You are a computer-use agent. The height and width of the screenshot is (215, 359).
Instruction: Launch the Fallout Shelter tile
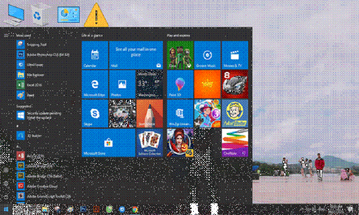pos(235,114)
